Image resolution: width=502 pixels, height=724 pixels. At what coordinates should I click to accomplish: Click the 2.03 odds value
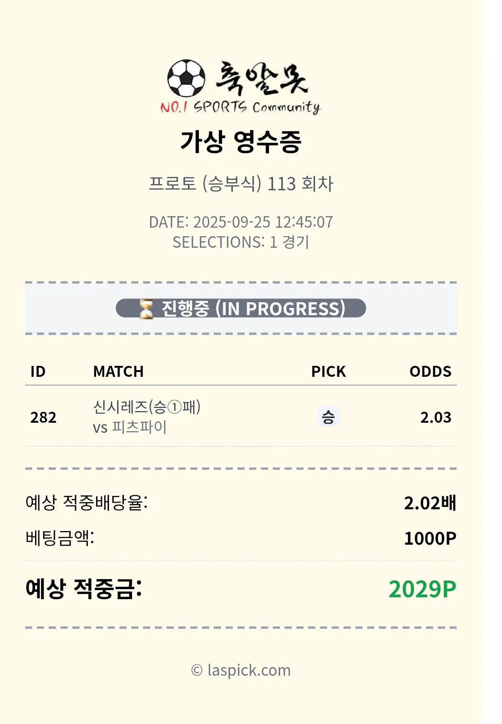(436, 417)
